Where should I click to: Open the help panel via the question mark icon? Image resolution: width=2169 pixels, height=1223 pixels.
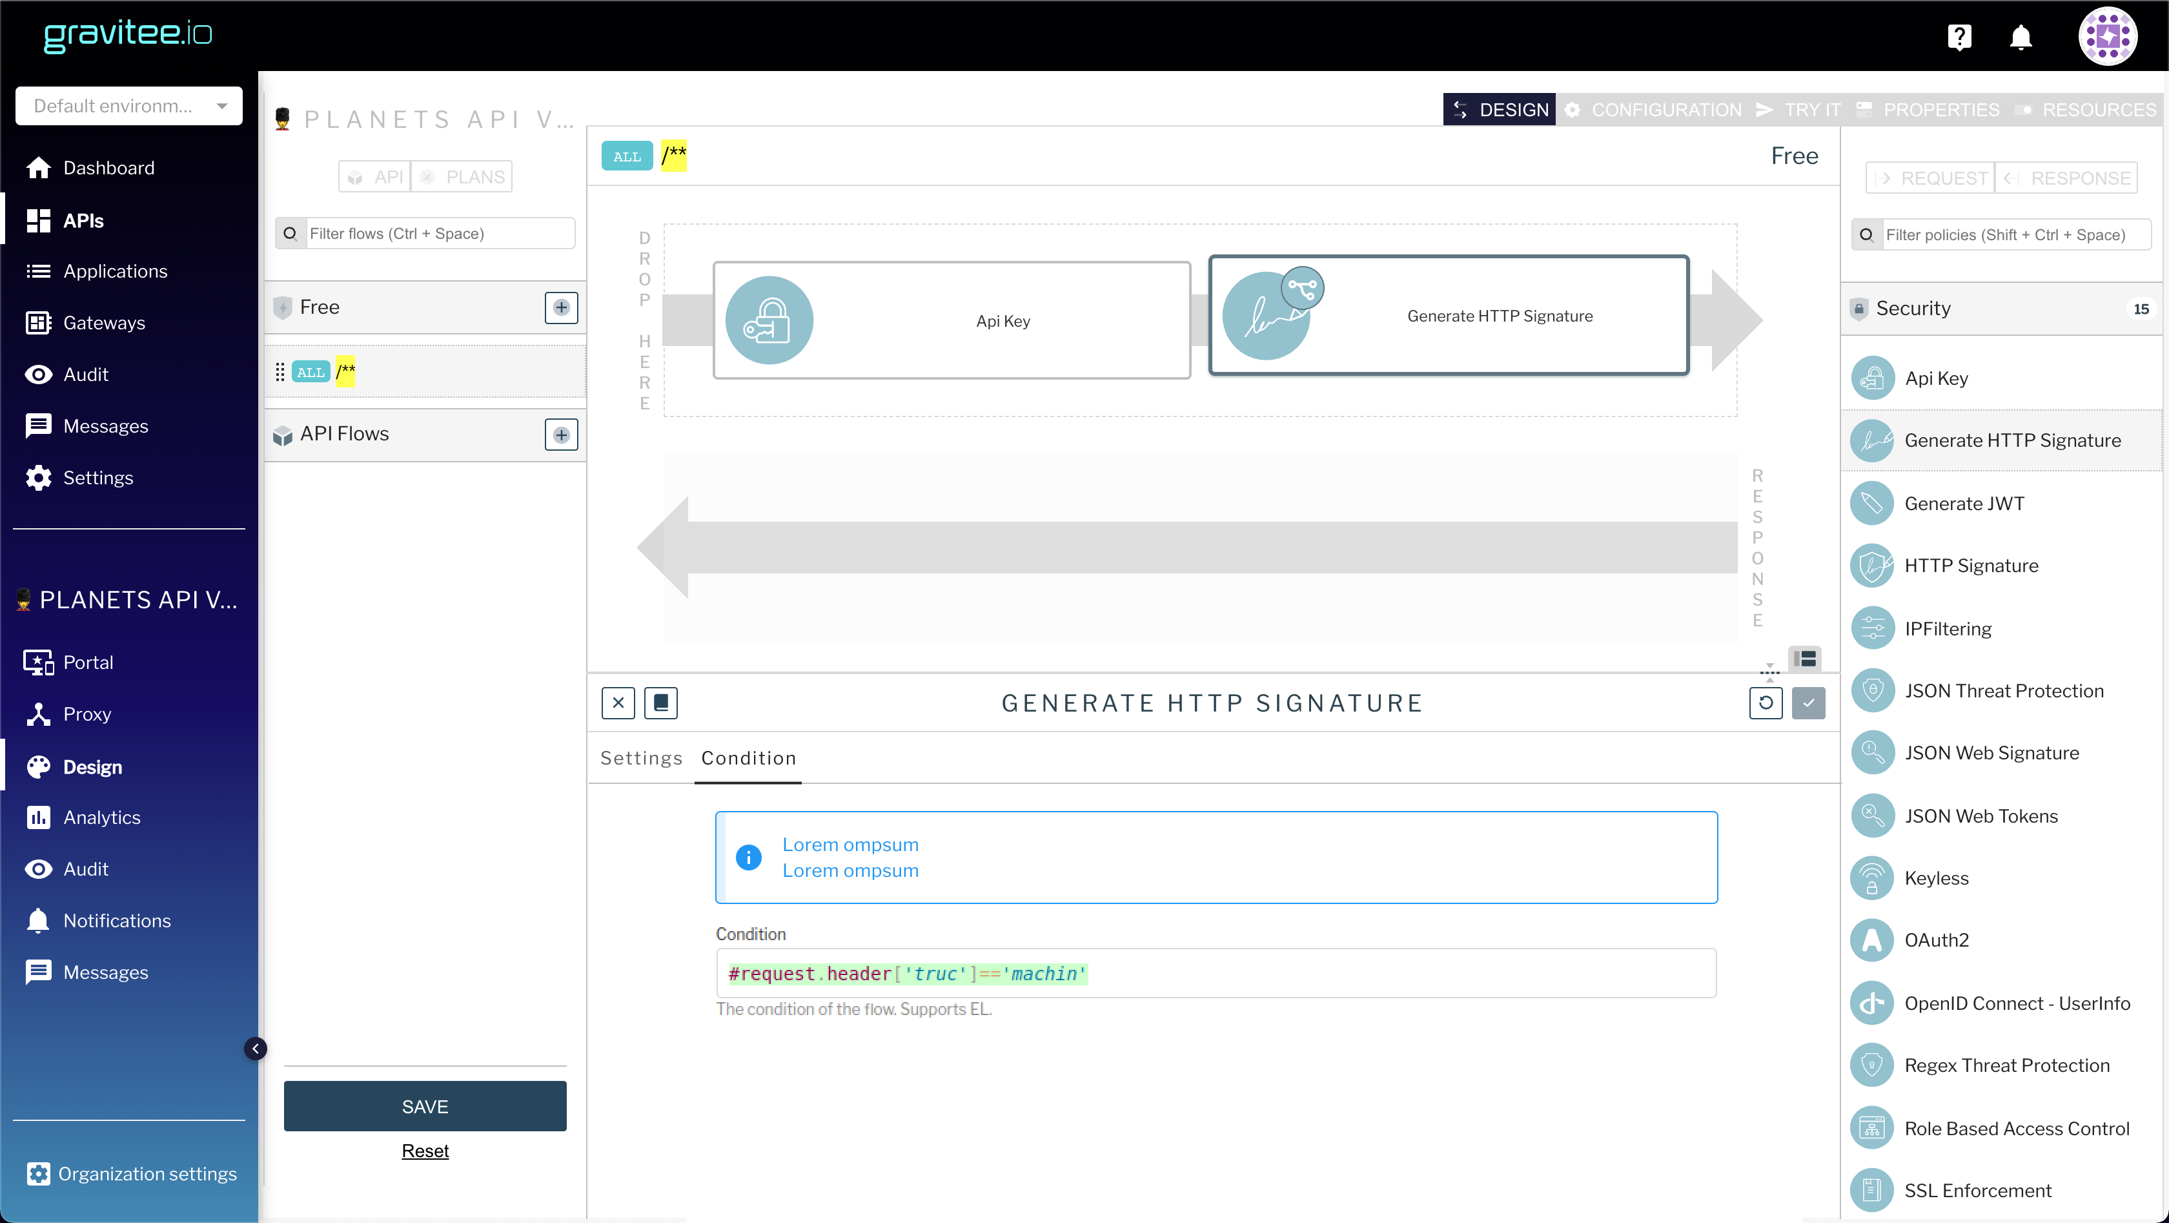coord(1960,36)
